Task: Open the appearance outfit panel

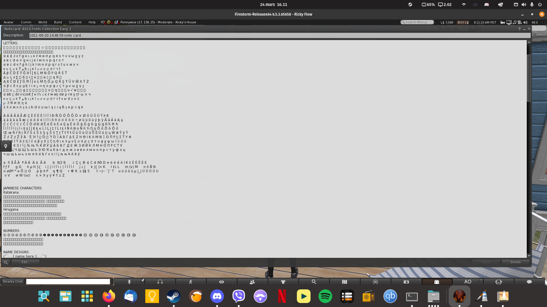Action: coord(283,281)
